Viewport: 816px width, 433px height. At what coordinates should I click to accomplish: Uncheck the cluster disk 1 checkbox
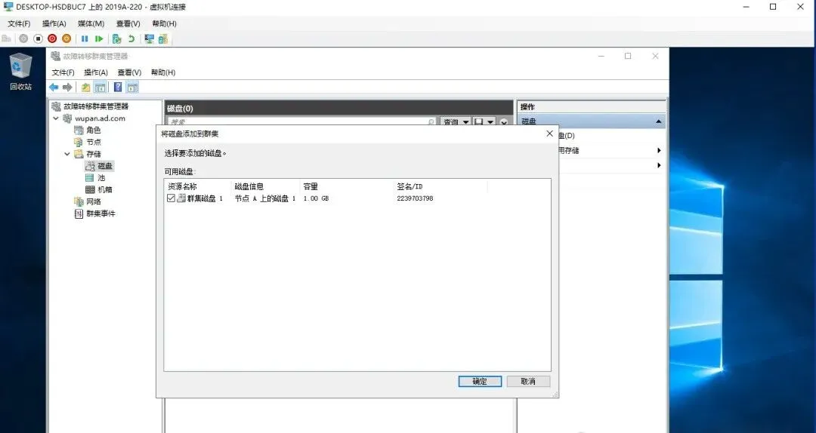171,198
